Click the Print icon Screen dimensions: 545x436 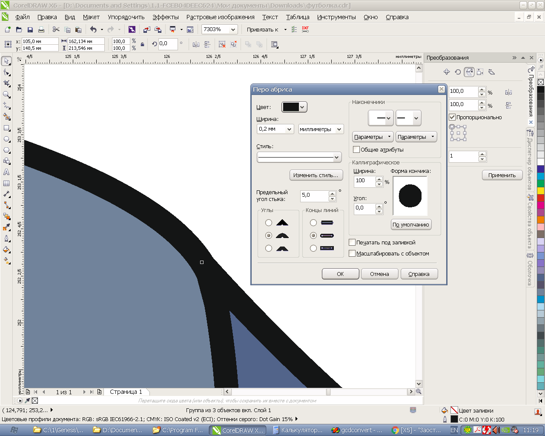coord(41,29)
